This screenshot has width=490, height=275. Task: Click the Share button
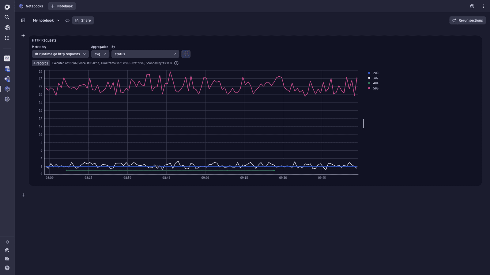pyautogui.click(x=83, y=20)
